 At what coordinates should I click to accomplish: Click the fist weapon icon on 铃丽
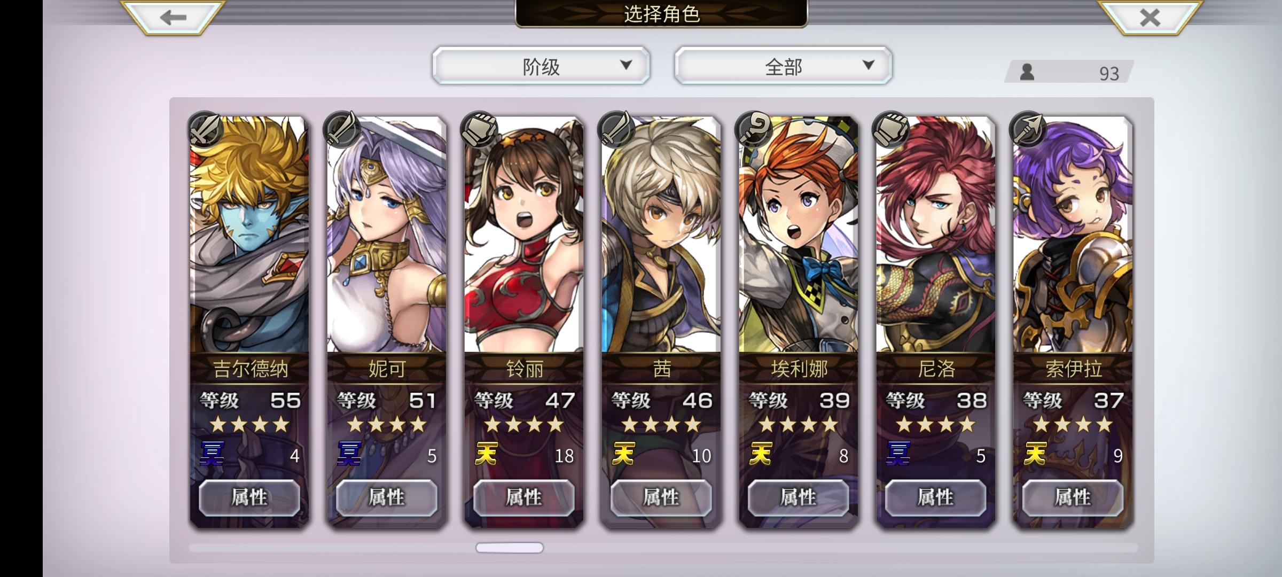pos(480,130)
